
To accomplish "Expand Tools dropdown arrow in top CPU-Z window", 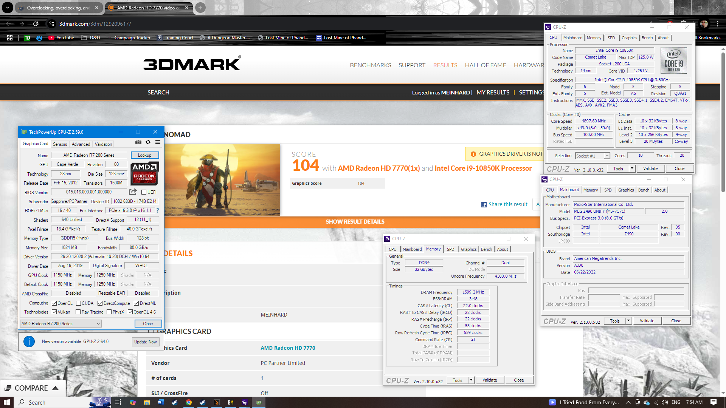I will pyautogui.click(x=632, y=168).
